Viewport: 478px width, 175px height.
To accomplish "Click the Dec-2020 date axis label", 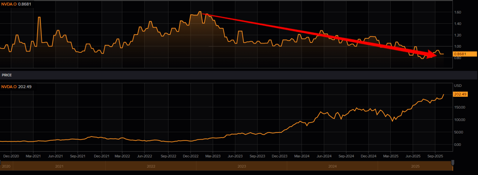I will [11, 156].
